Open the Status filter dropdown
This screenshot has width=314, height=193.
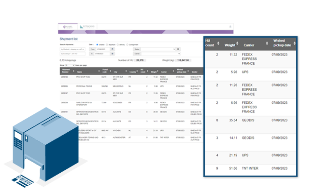158,49
